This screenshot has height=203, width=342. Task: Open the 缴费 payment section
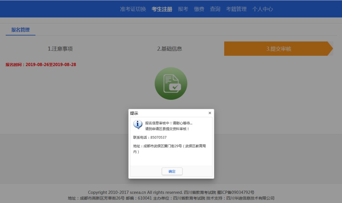coord(199,9)
